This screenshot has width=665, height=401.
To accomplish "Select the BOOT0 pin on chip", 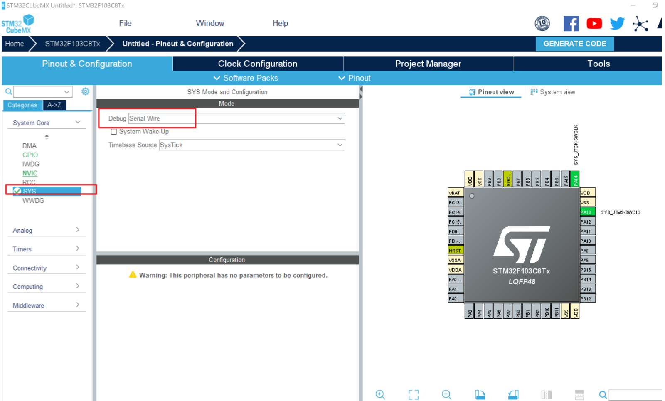I will 508,179.
